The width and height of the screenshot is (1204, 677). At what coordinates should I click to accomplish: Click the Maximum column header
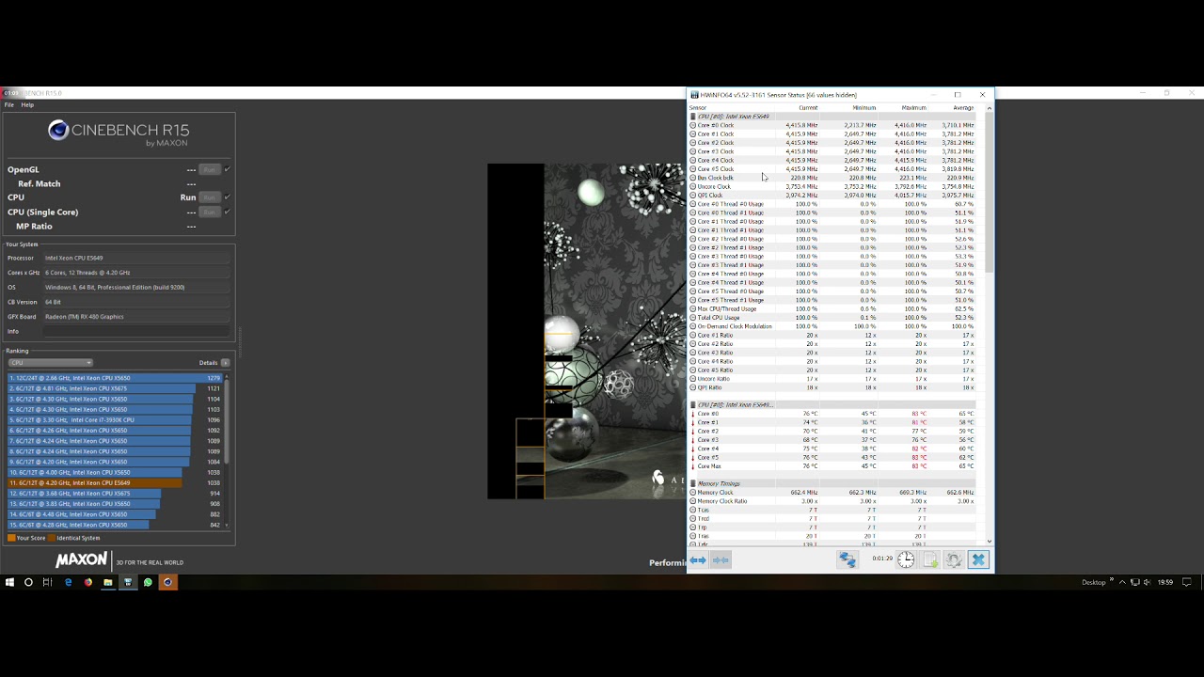[x=913, y=108]
